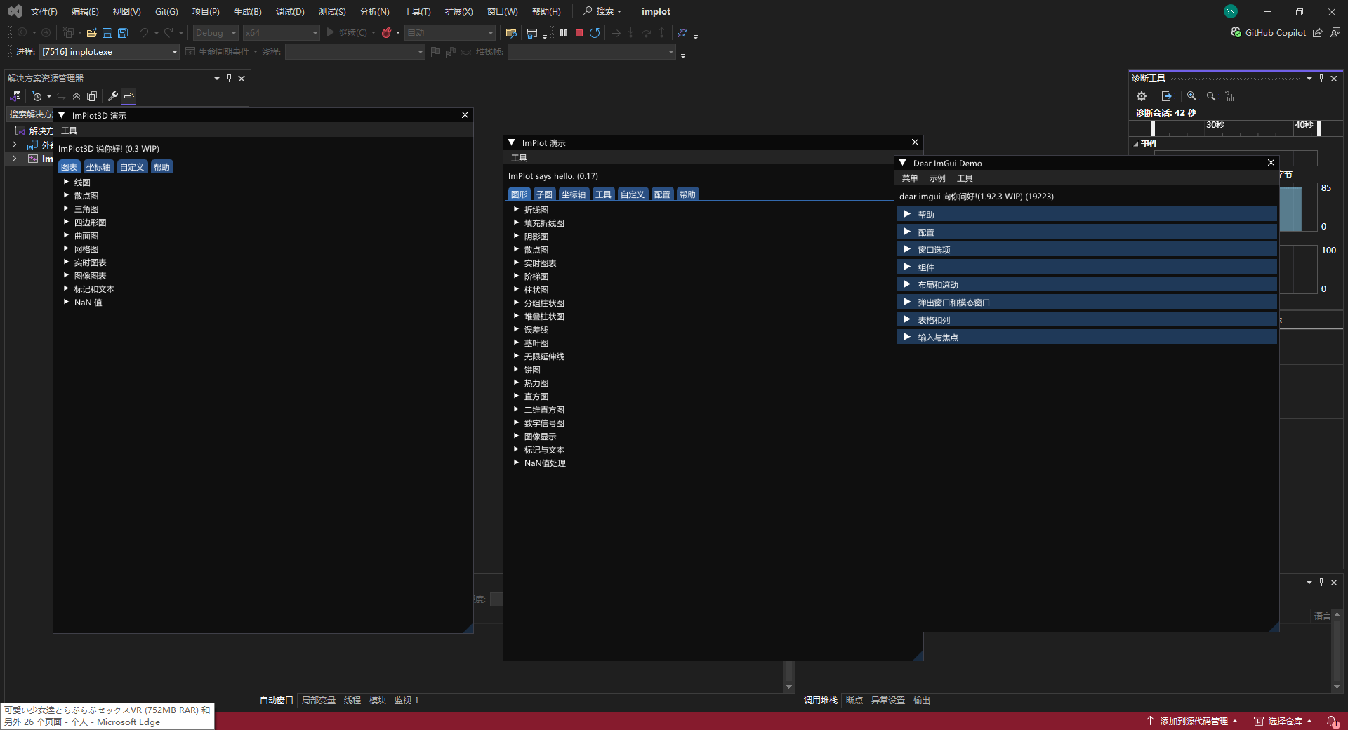
Task: Click the Open File folder icon
Action: [x=92, y=33]
